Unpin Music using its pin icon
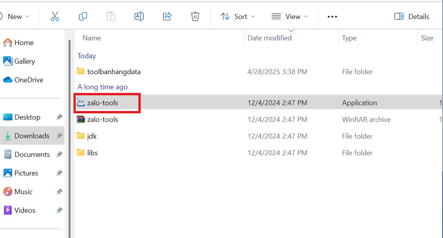443x238 pixels. point(59,191)
